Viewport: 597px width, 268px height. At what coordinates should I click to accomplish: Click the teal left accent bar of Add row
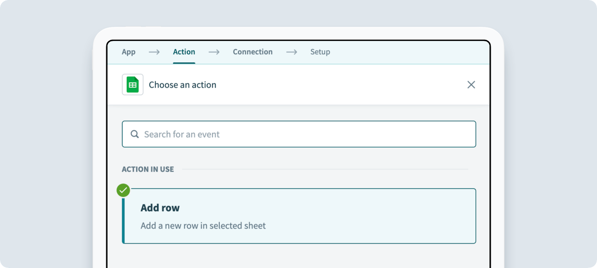[124, 221]
